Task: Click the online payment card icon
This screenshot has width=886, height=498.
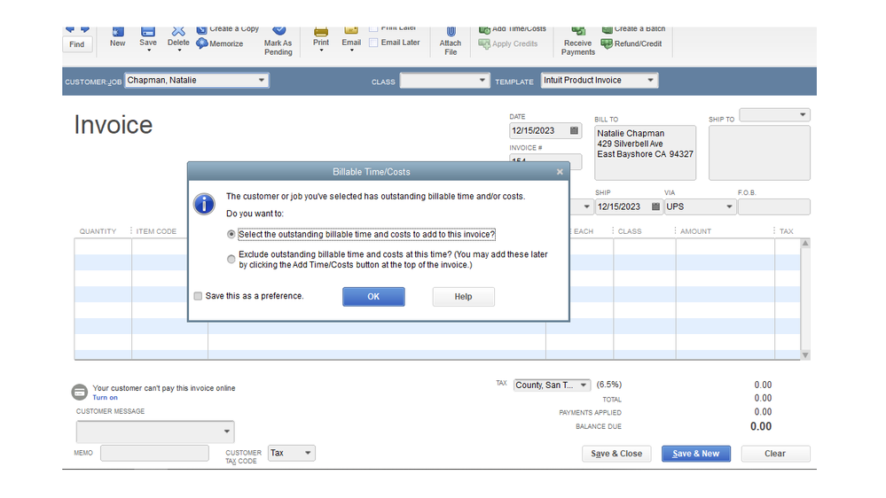Action: [80, 392]
